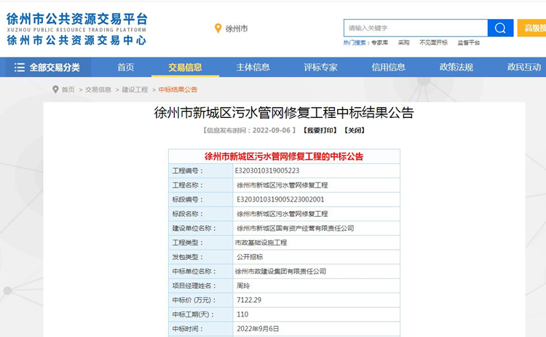Screen dimensions: 546x337
Task: Click the publish date 2022-09-06
Action: click(x=272, y=130)
